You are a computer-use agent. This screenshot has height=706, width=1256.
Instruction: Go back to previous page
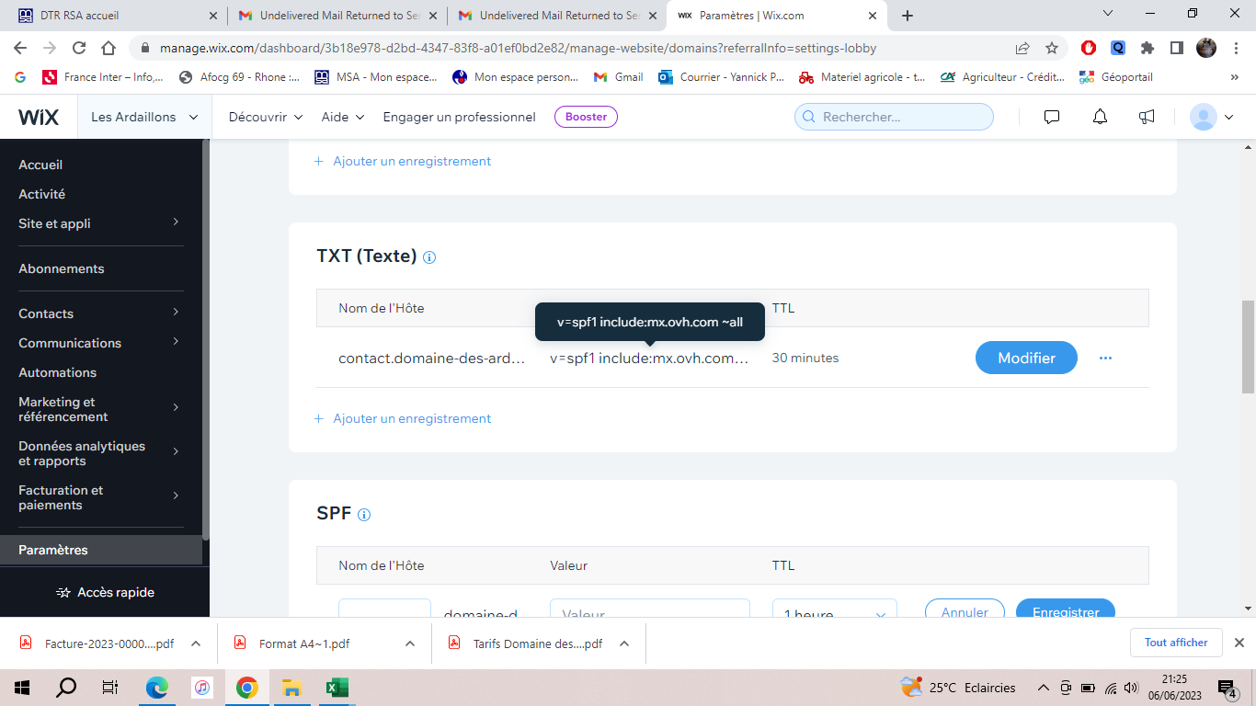coord(20,48)
